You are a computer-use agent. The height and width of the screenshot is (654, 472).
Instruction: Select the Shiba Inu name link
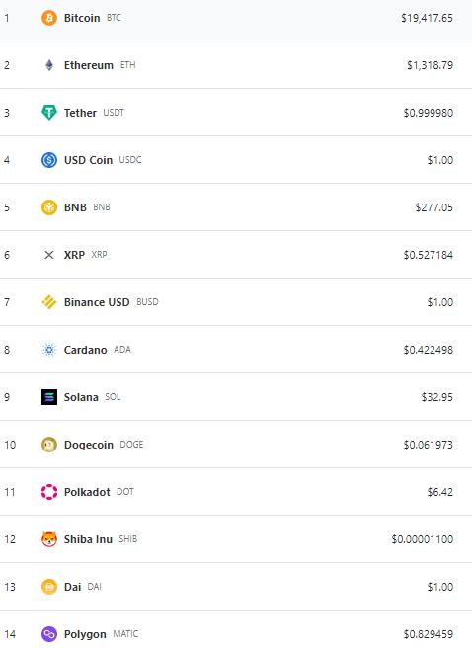[x=88, y=539]
